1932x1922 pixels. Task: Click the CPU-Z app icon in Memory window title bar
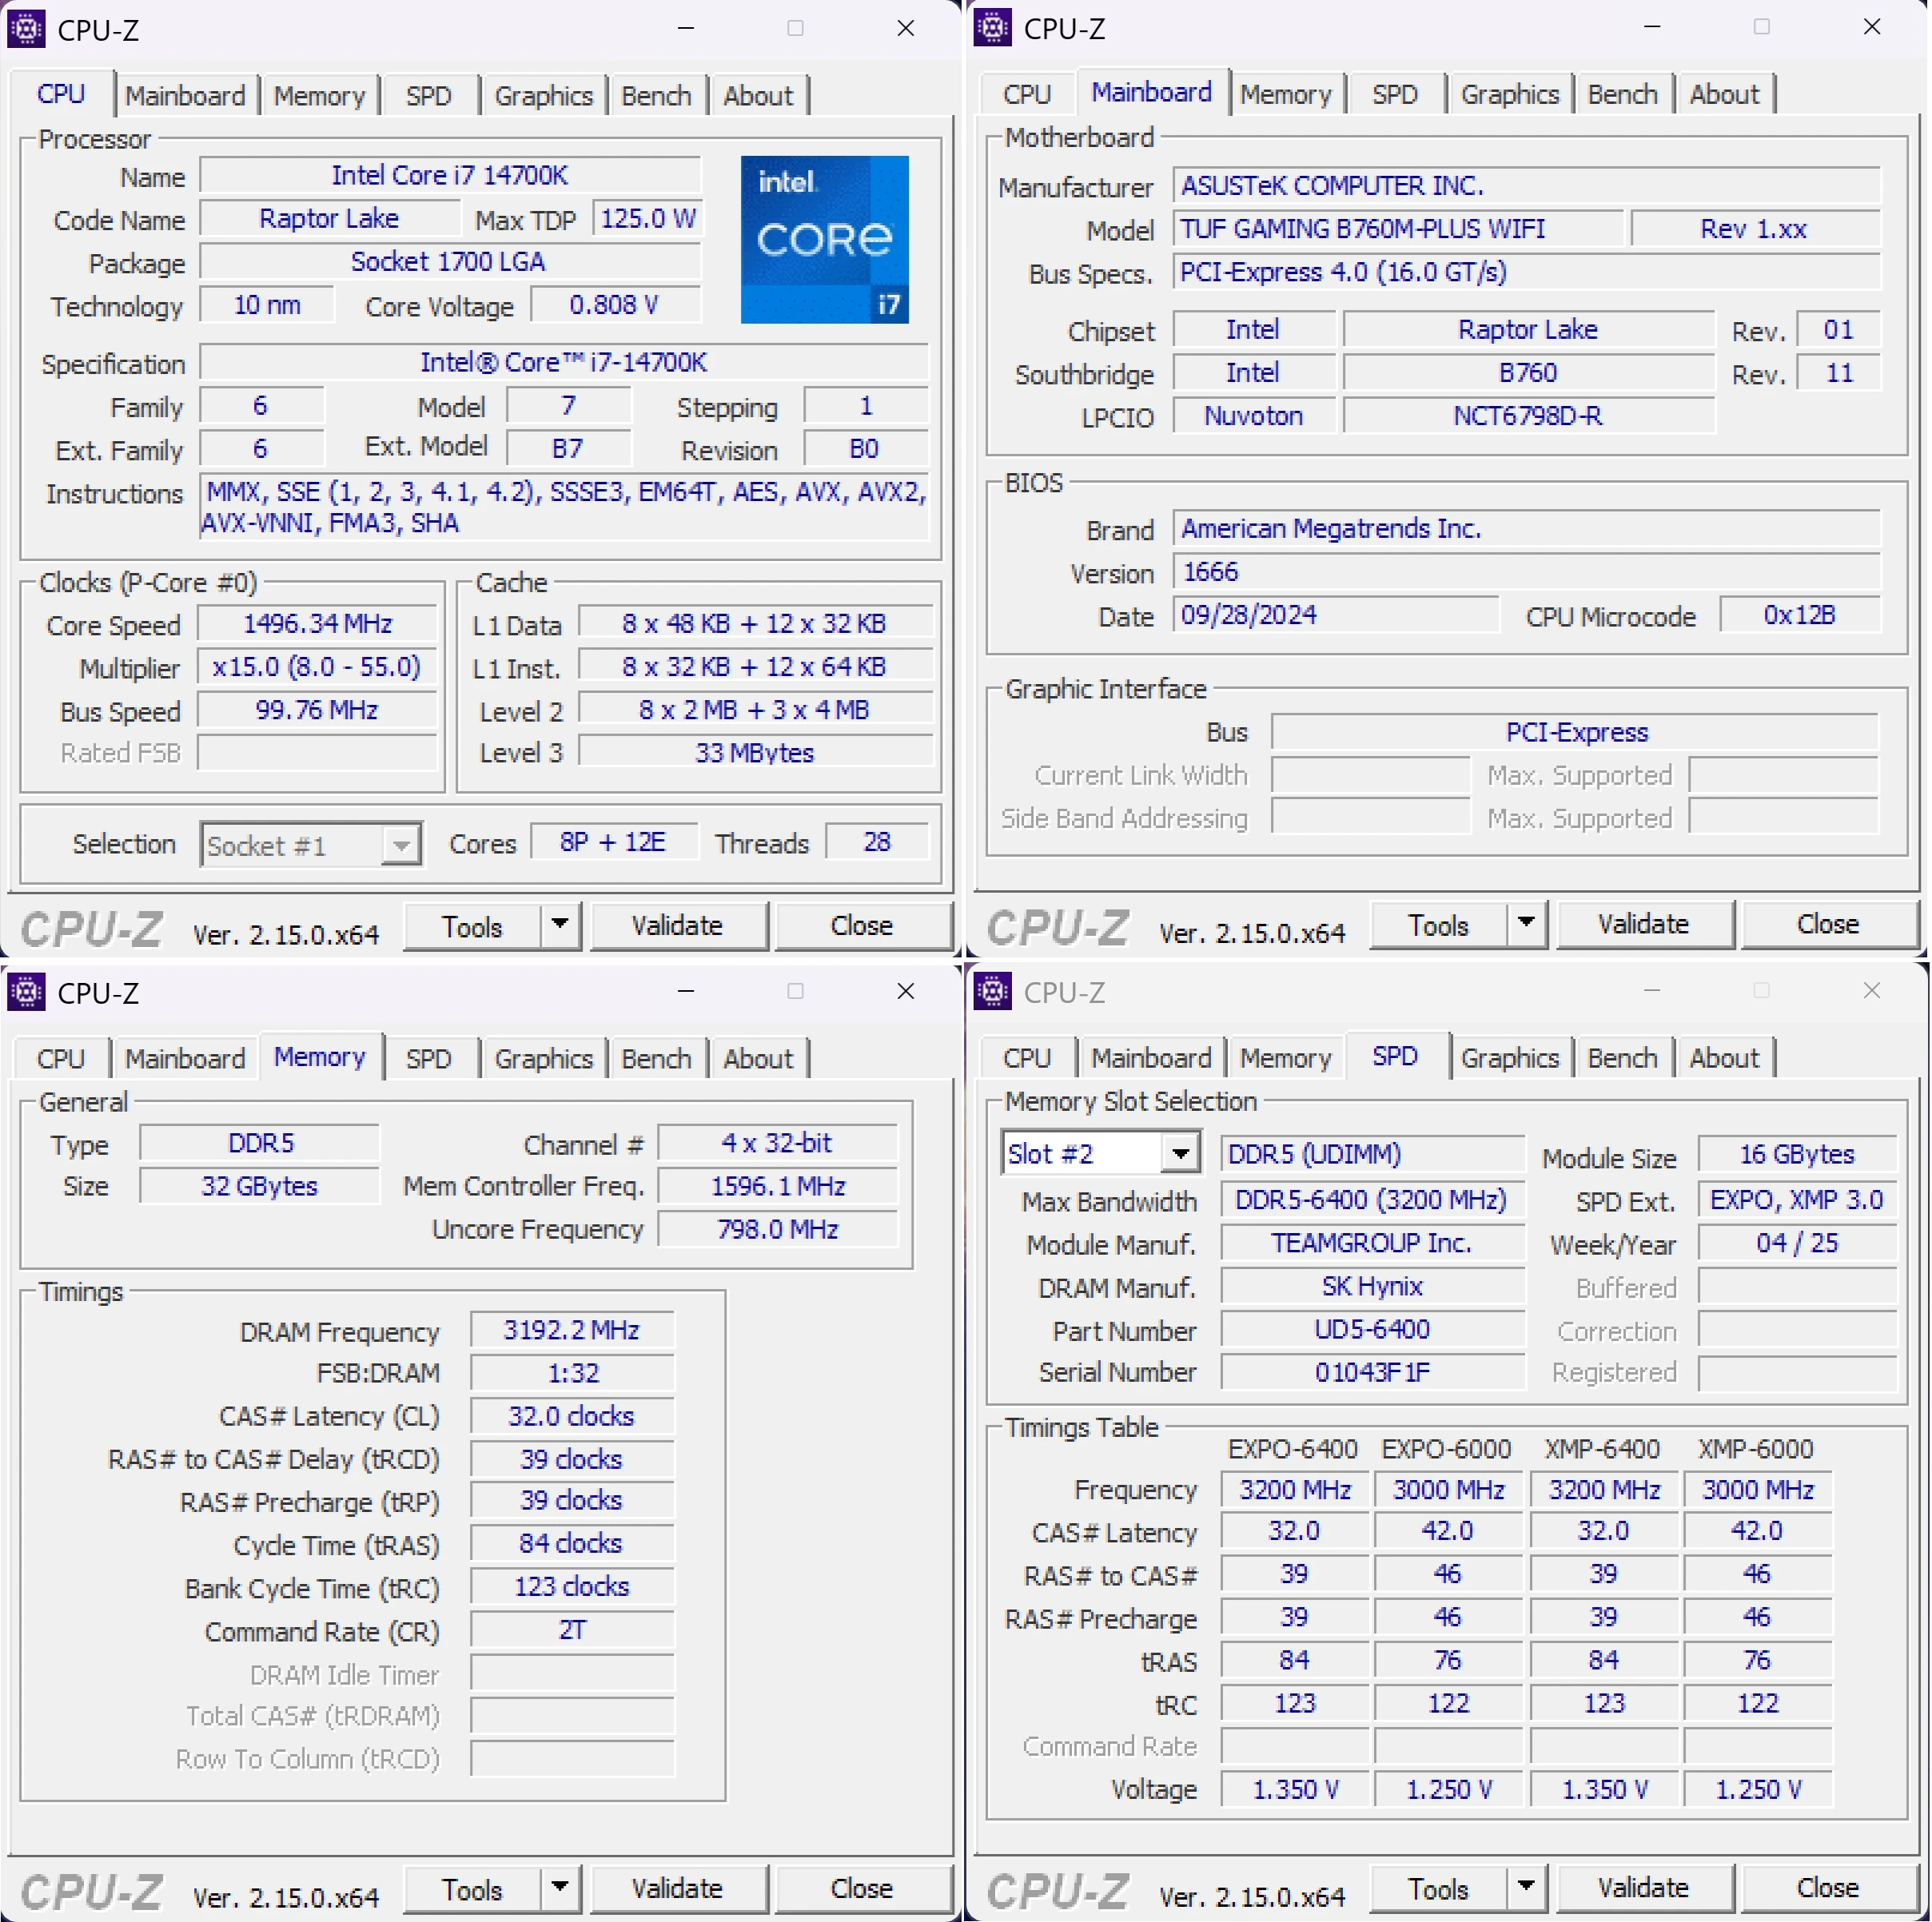pyautogui.click(x=26, y=992)
